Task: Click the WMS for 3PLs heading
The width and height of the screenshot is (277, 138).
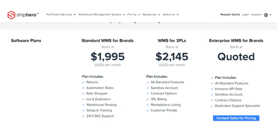Action: coord(172,41)
